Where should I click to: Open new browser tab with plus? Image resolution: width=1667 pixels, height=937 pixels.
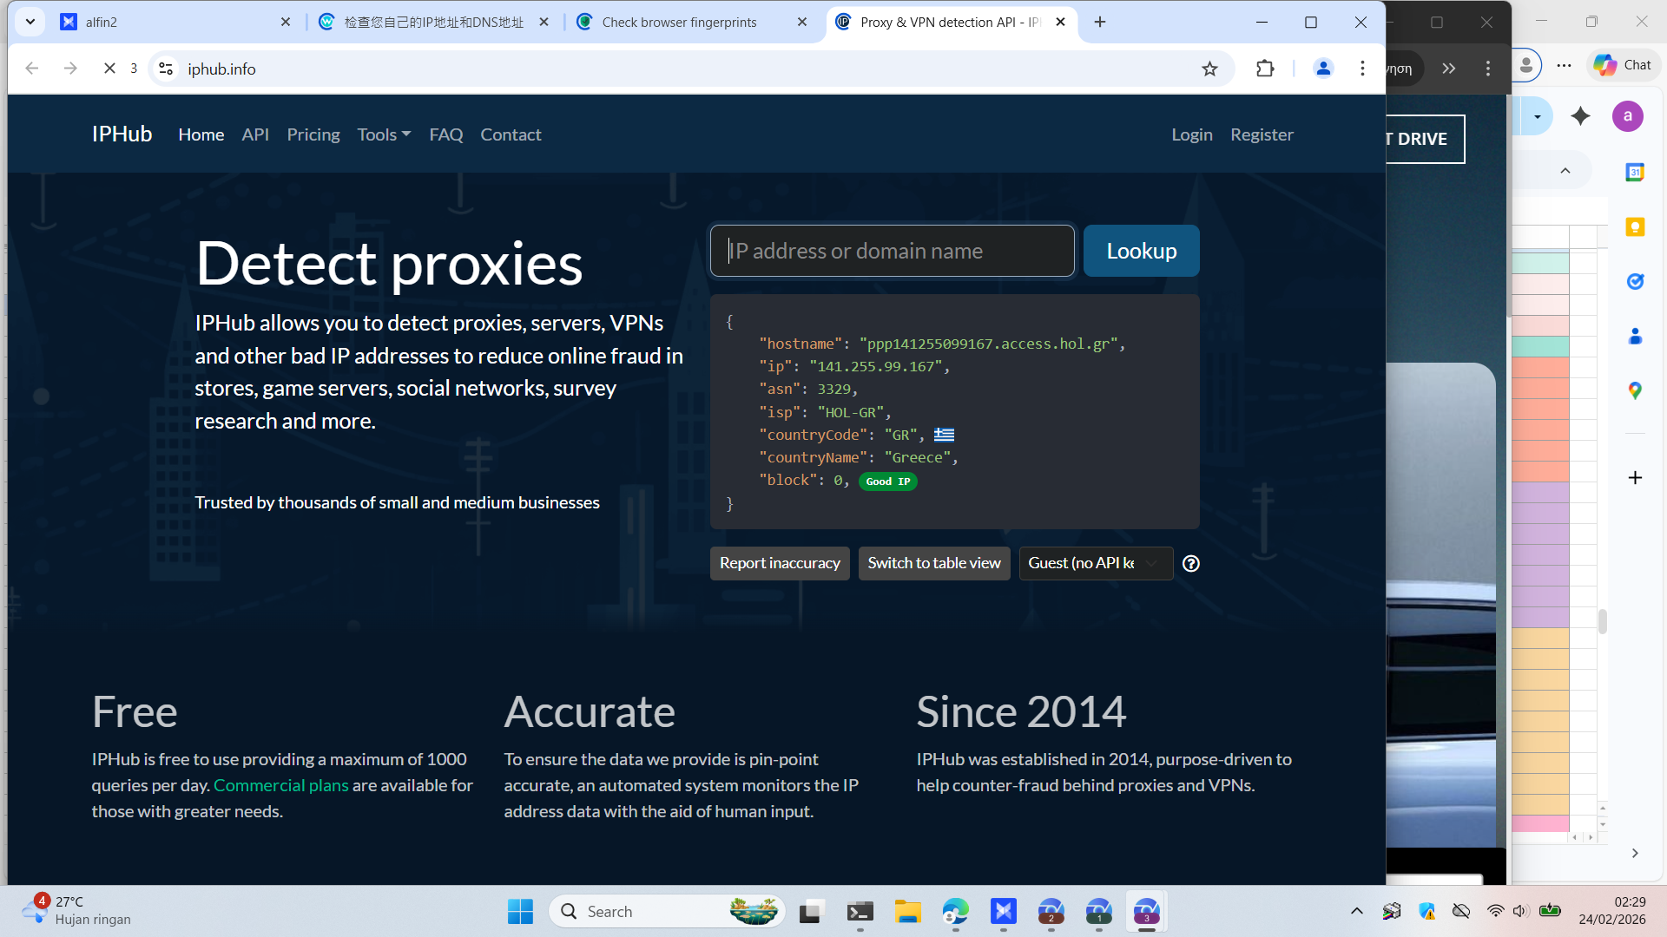(1100, 23)
